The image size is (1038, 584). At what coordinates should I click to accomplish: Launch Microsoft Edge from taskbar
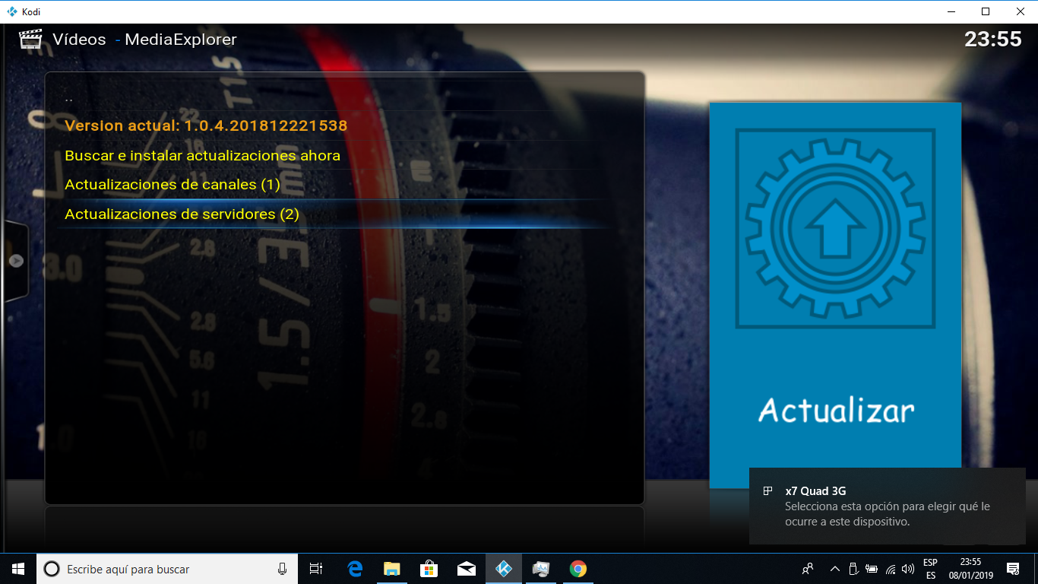(x=355, y=569)
